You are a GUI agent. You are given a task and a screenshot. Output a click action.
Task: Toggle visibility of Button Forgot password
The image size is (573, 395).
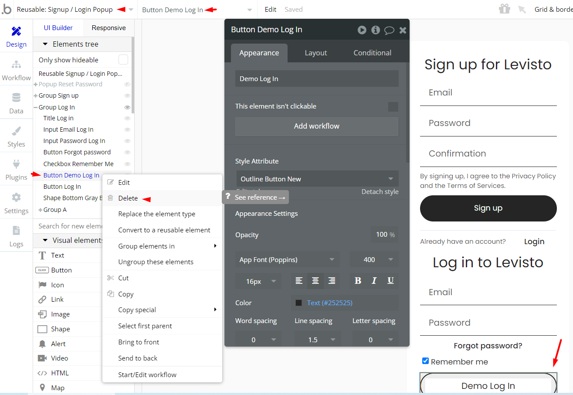point(128,153)
